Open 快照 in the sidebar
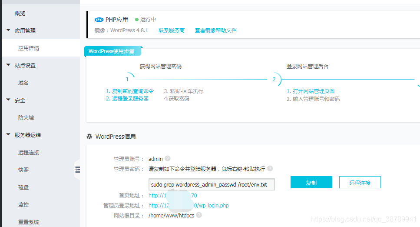 coord(23,170)
